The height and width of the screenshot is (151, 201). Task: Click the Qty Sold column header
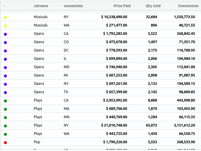153,6
